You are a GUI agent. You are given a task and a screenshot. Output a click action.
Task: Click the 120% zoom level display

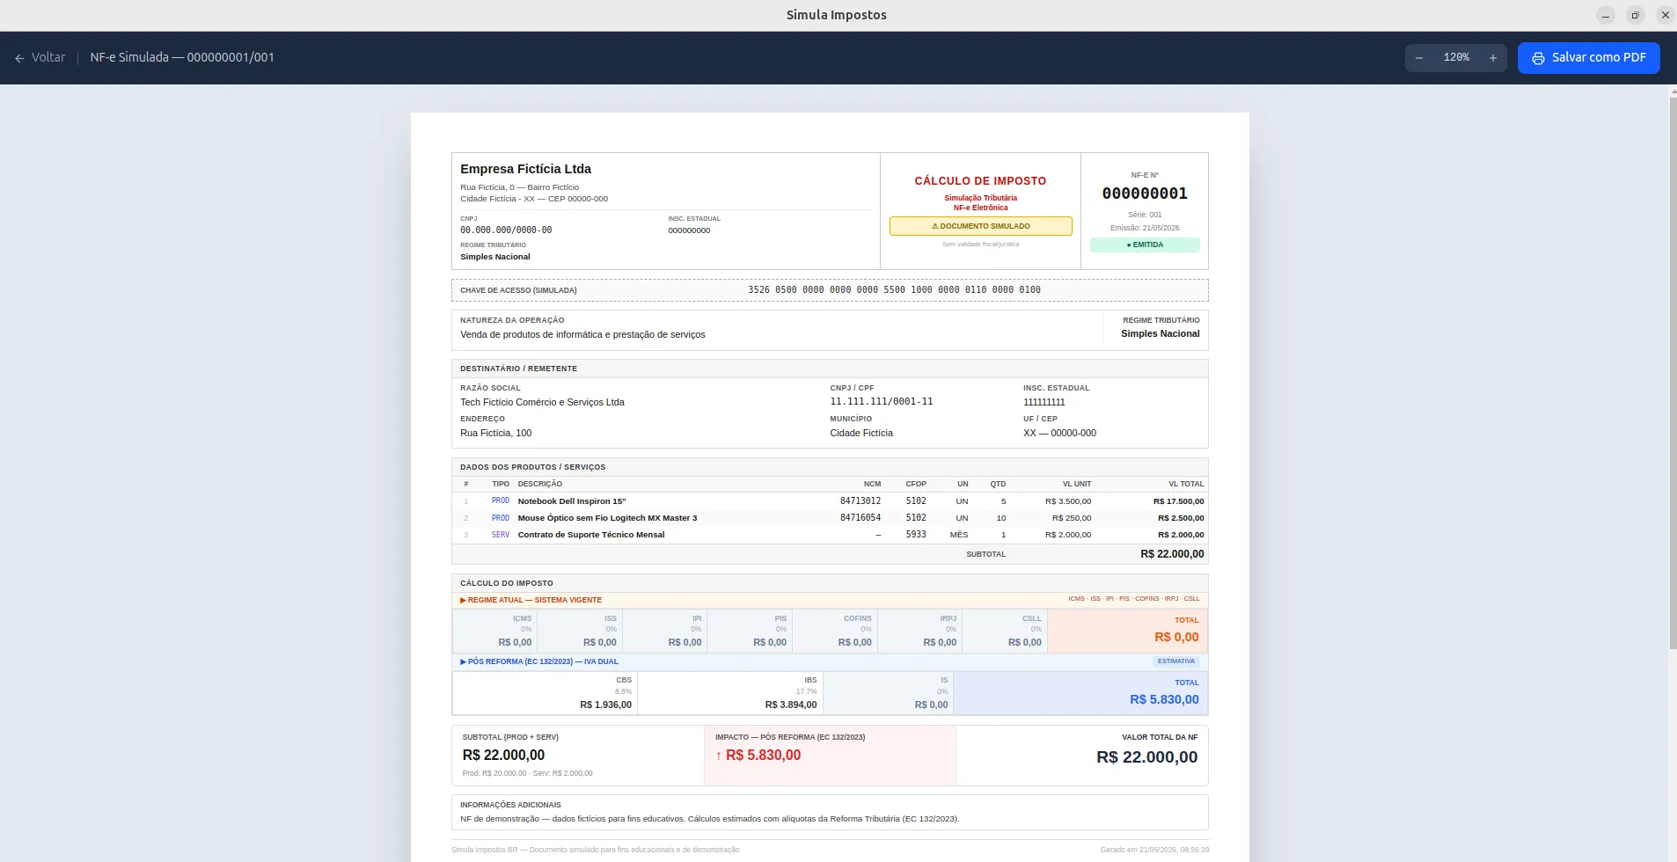click(x=1456, y=58)
